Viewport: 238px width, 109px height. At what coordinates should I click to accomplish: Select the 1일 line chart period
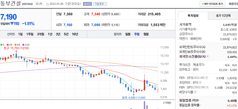click(x=20, y=34)
